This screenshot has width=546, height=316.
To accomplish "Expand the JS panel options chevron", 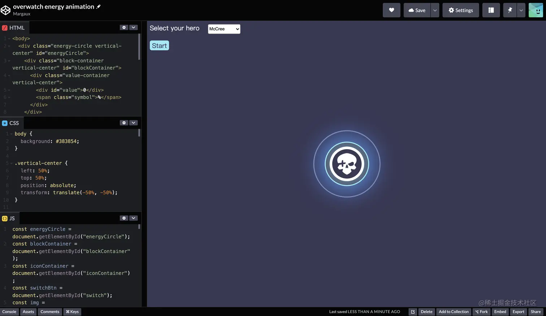I will tap(134, 218).
